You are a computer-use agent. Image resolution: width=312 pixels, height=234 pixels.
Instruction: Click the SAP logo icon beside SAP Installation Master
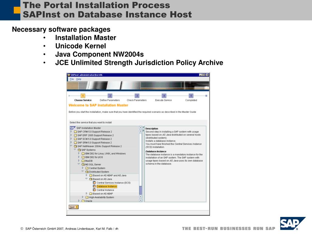pos(73,128)
